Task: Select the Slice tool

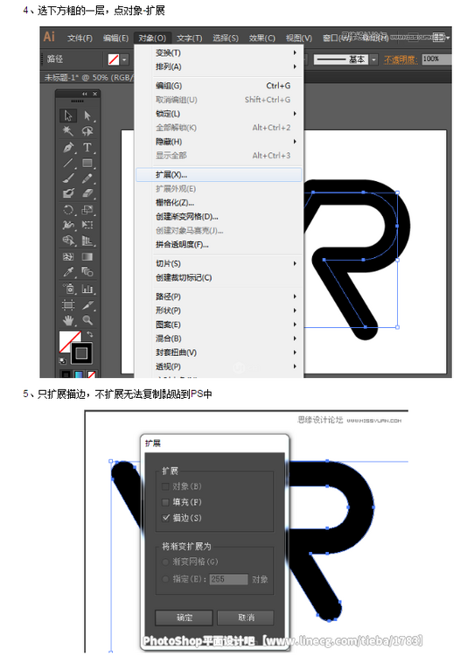Action: 87,305
